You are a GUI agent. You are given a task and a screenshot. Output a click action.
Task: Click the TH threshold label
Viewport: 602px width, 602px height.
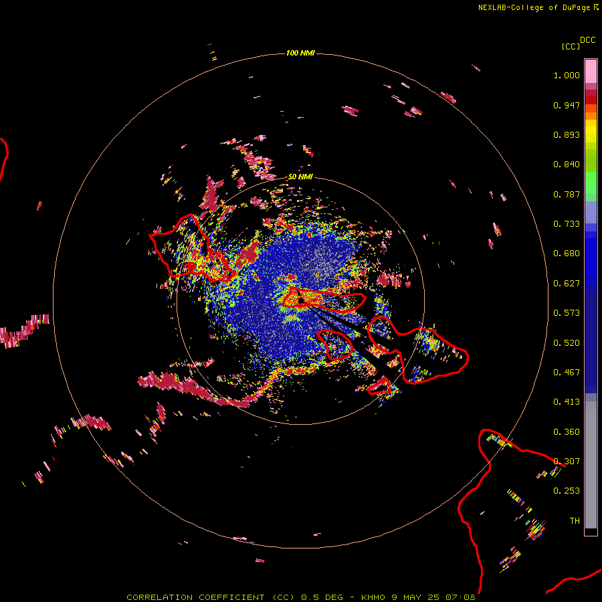pos(575,521)
